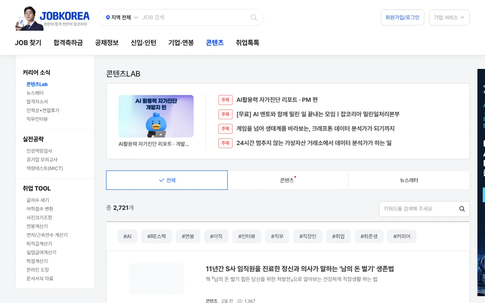
Task: Click the search magnifier icon in header
Action: (254, 17)
